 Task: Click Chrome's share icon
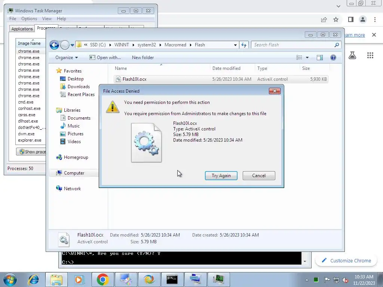[x=324, y=19]
